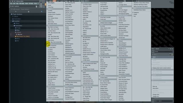Choose Patcher from the plugin list
Image resolution: width=183 pixels, height=103 pixels.
[x=120, y=8]
